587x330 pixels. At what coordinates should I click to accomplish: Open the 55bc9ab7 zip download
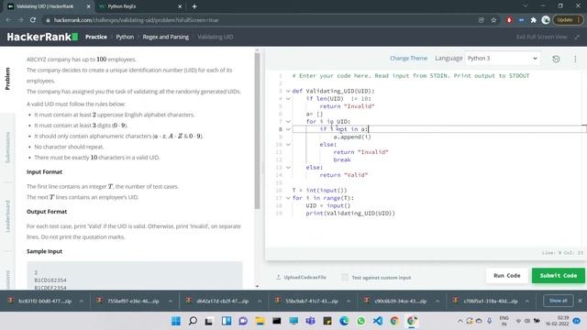(x=307, y=301)
